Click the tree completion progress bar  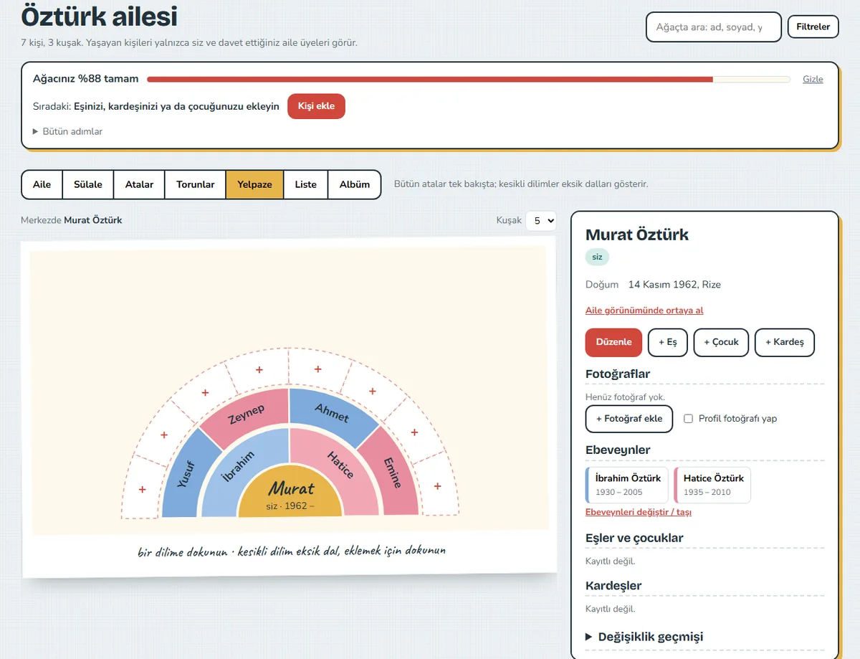tap(469, 79)
